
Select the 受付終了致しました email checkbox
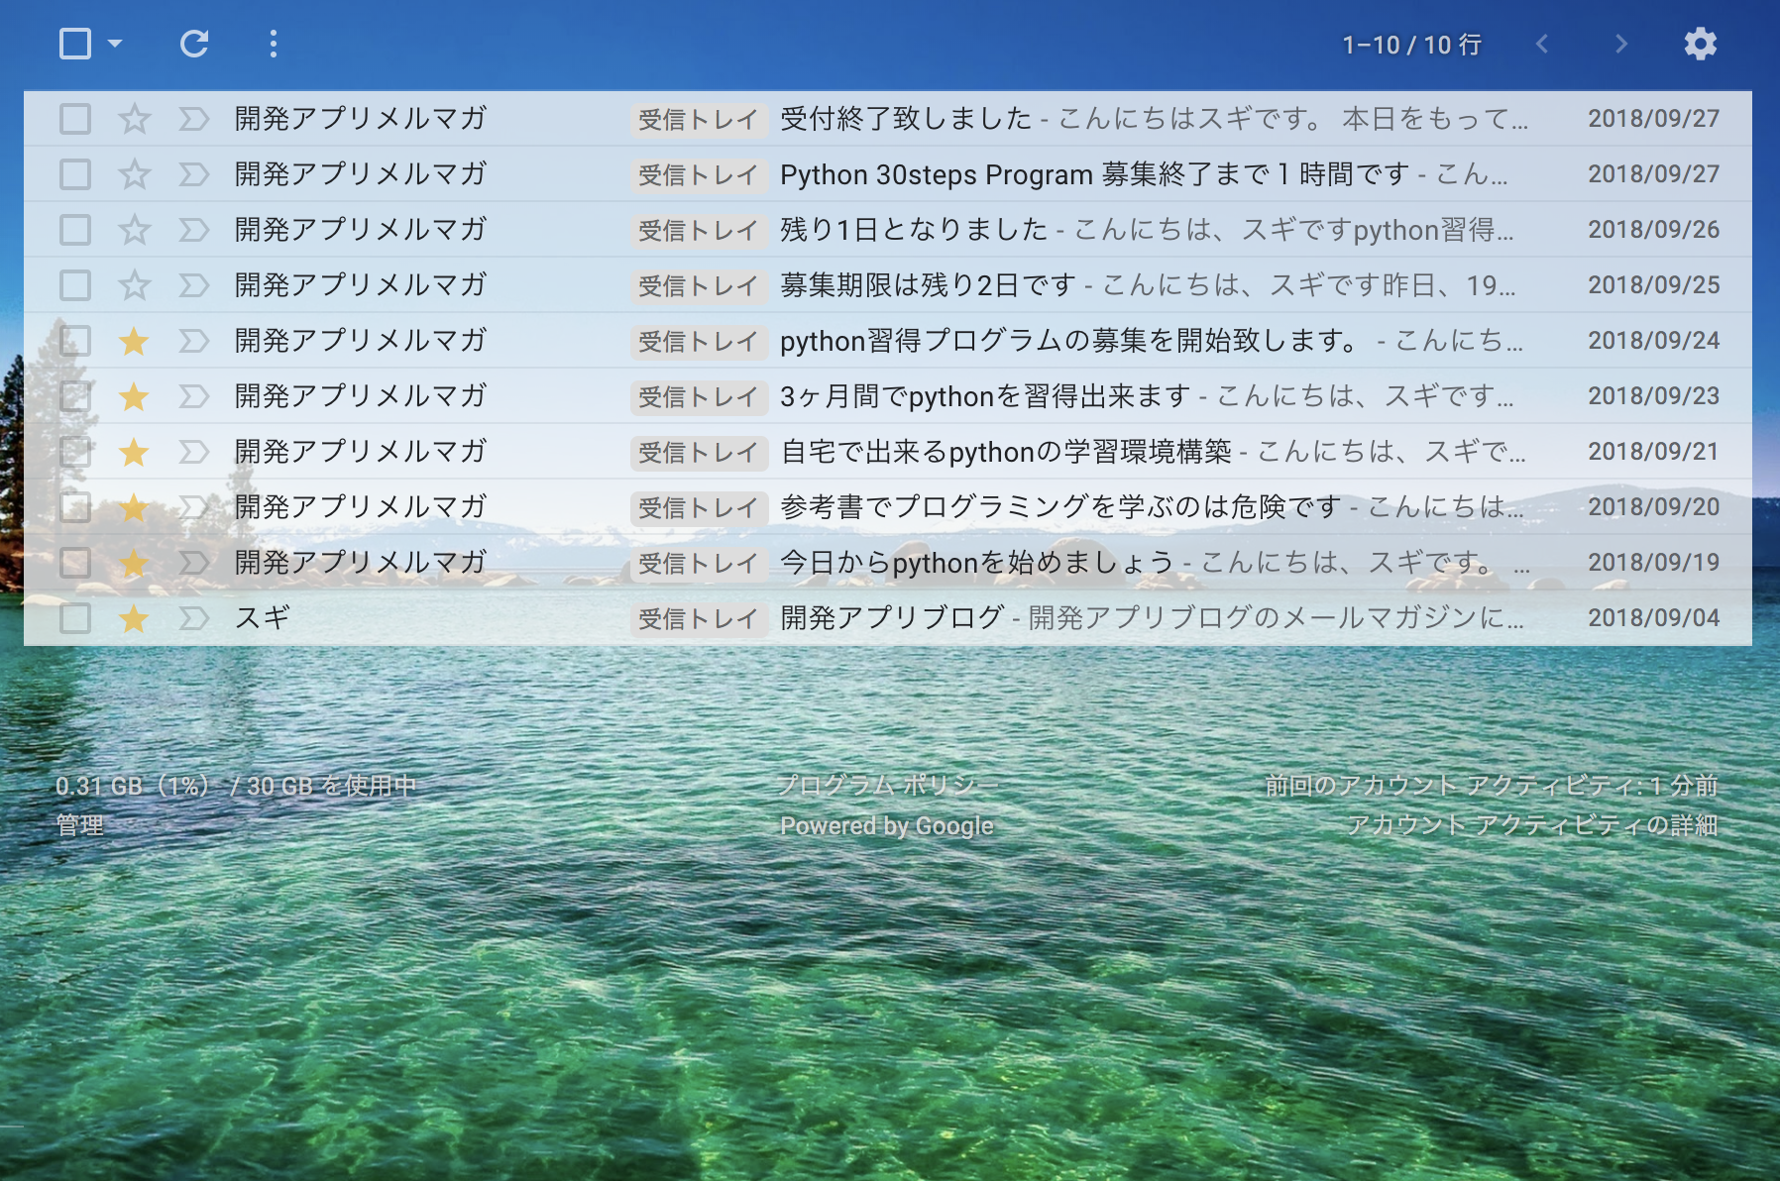point(75,119)
